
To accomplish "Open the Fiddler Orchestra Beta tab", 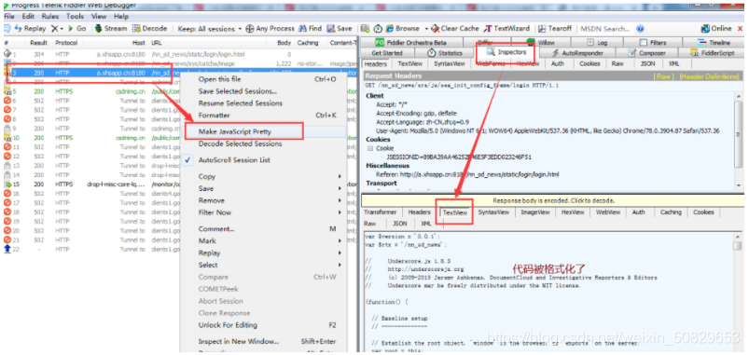I will [x=410, y=43].
